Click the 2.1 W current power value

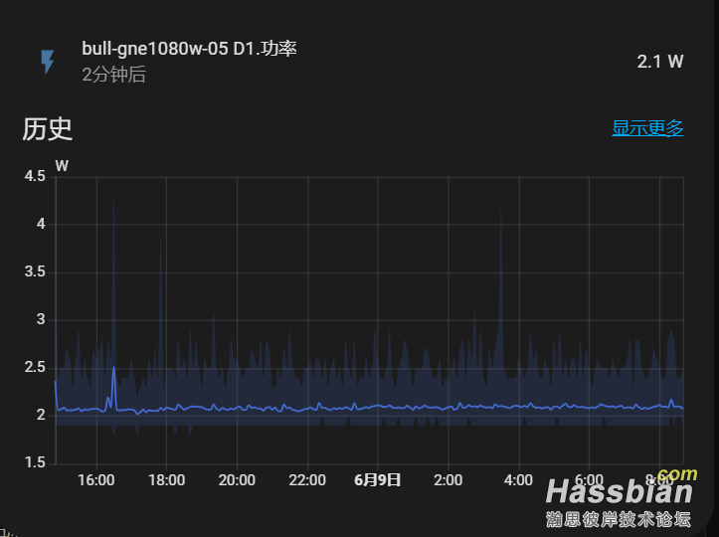660,62
